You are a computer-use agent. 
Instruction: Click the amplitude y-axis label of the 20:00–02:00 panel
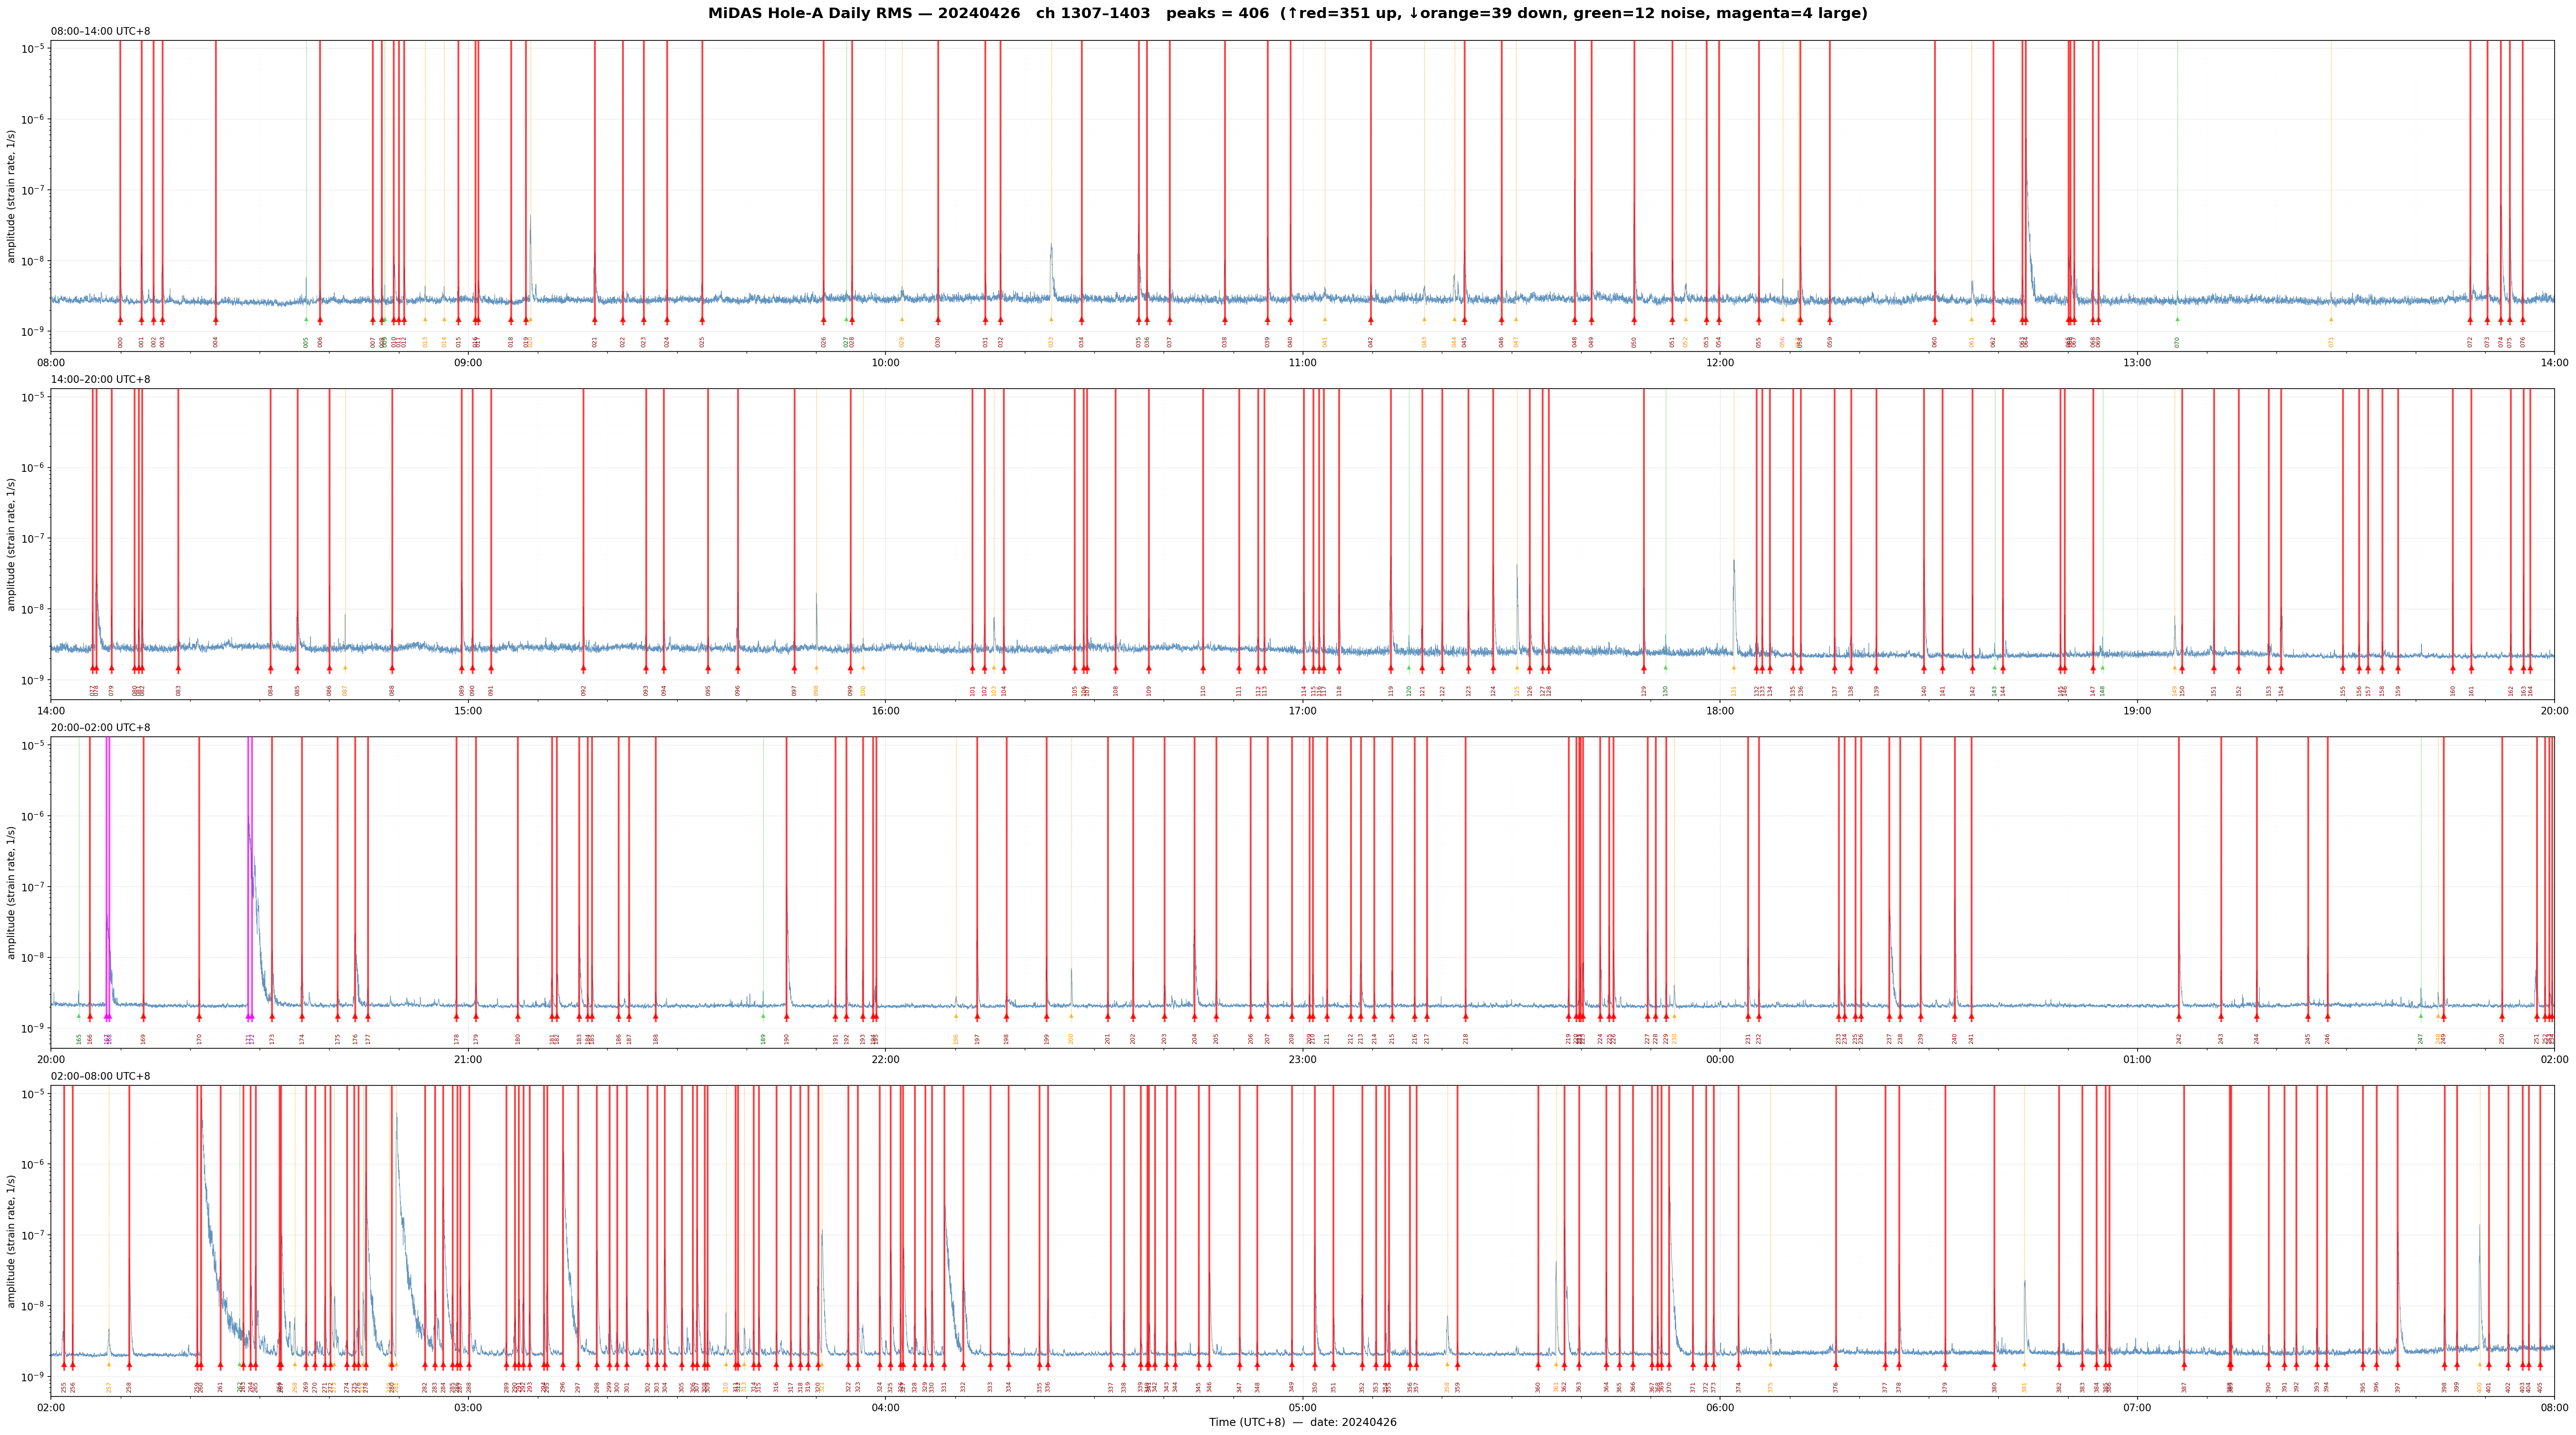point(12,892)
